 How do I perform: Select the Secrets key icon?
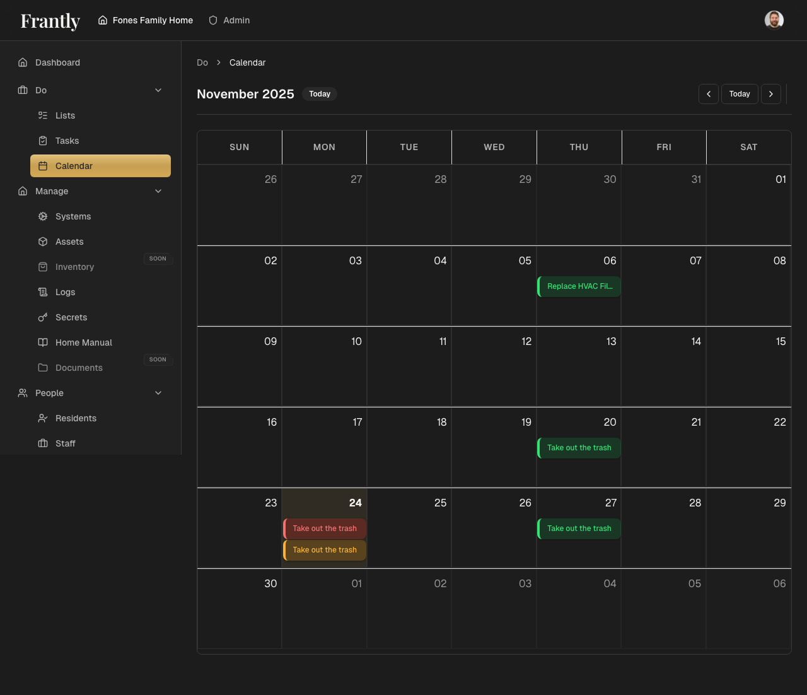43,317
